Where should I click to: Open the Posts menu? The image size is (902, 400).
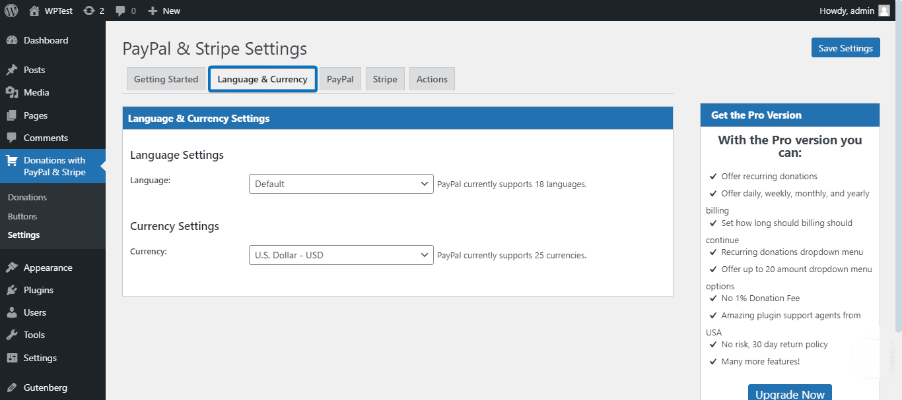pyautogui.click(x=53, y=70)
